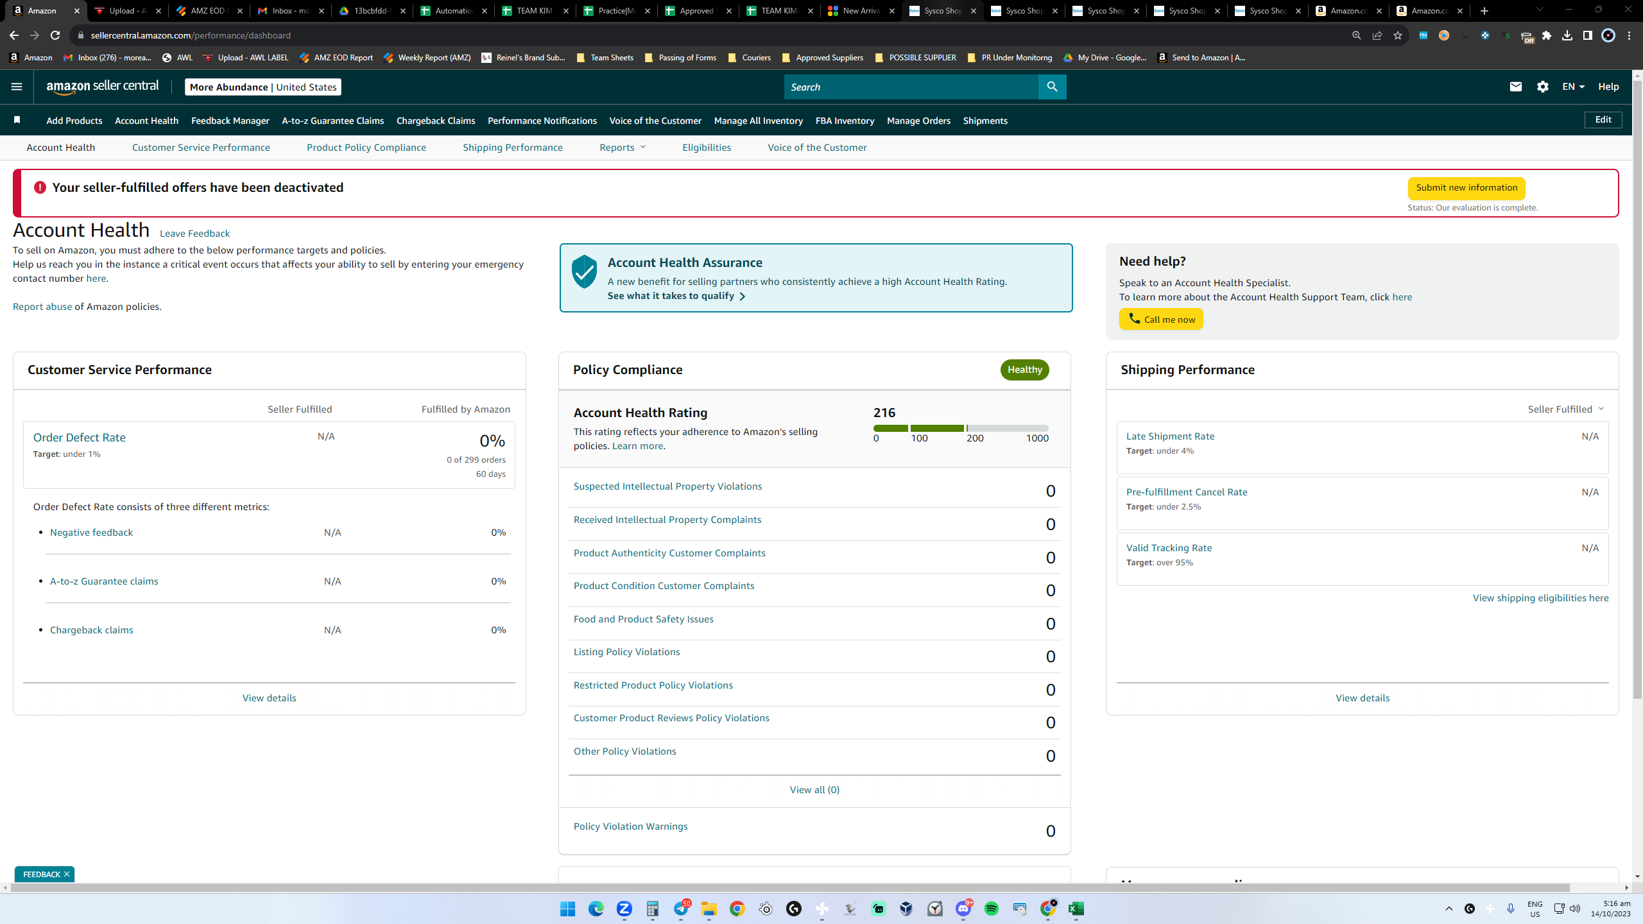Screen dimensions: 1643x924
Task: Open Chrome three-dot menu
Action: 1630,35
